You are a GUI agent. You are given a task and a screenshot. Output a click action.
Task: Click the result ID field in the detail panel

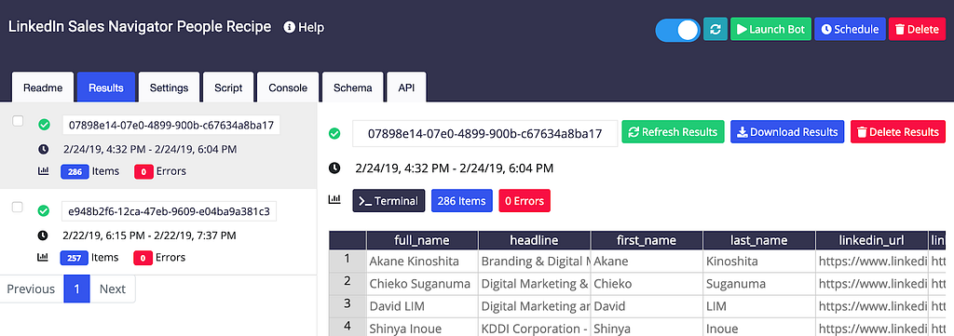[x=484, y=134]
